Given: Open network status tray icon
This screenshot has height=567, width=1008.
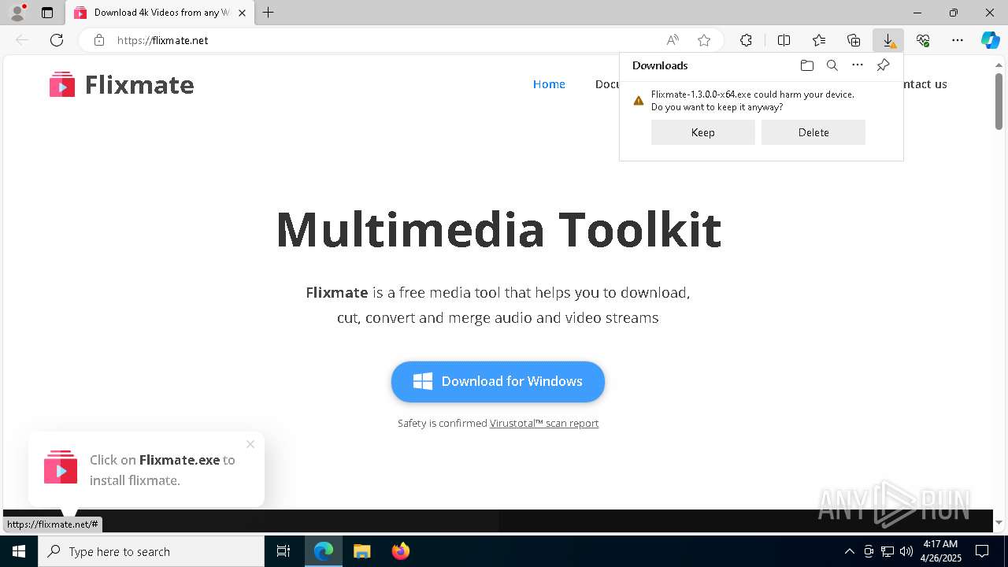Looking at the screenshot, I should tap(887, 551).
